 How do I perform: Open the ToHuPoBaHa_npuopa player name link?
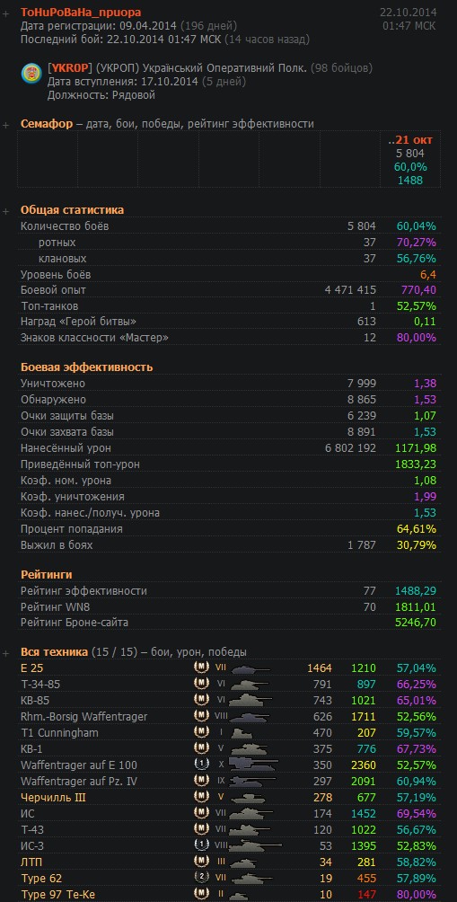pyautogui.click(x=81, y=12)
